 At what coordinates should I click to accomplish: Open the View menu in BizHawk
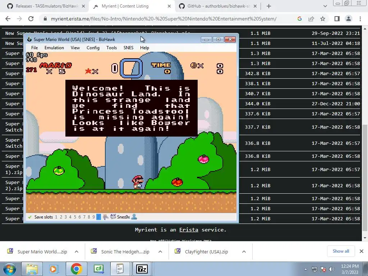(75, 48)
